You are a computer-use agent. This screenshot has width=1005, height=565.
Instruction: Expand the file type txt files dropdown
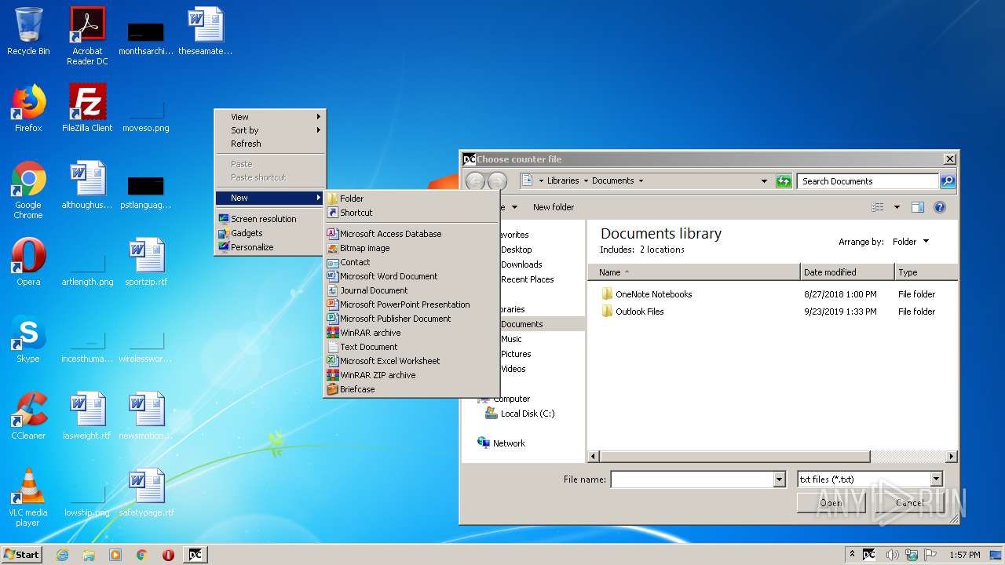(x=936, y=479)
